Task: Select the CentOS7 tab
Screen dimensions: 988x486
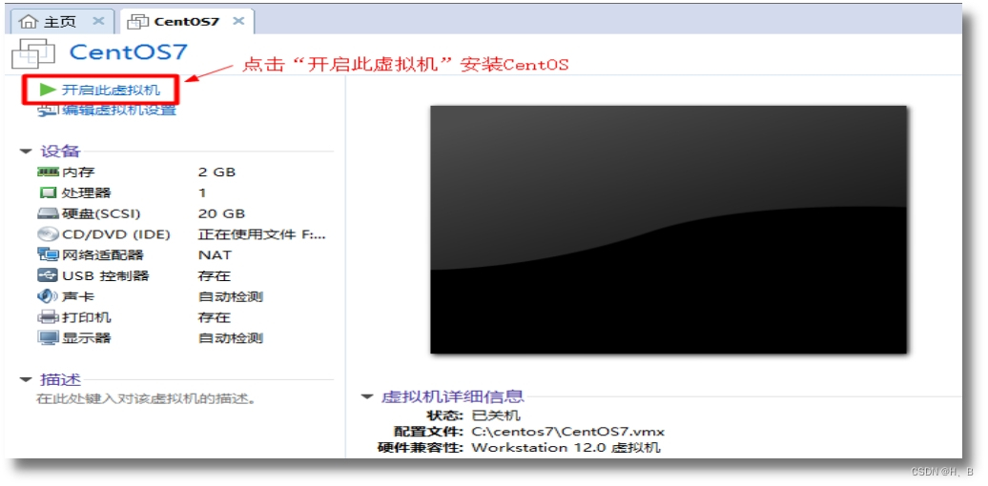Action: (x=187, y=21)
